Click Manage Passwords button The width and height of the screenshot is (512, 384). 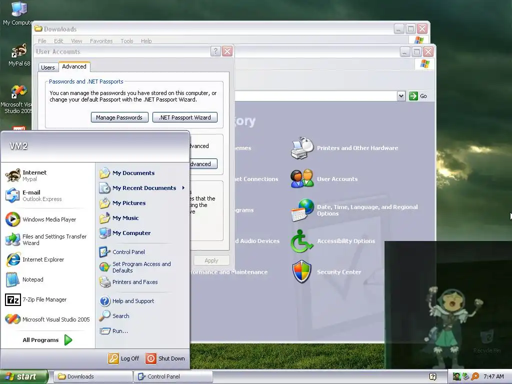click(119, 117)
